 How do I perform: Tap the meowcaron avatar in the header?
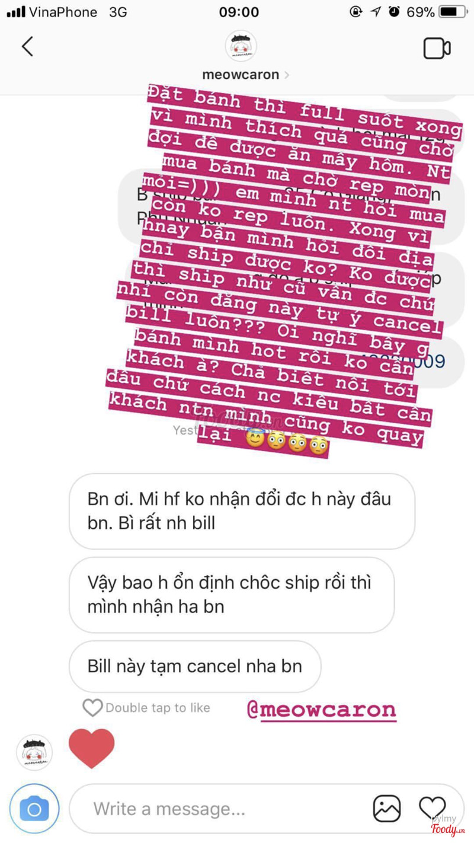pyautogui.click(x=241, y=46)
